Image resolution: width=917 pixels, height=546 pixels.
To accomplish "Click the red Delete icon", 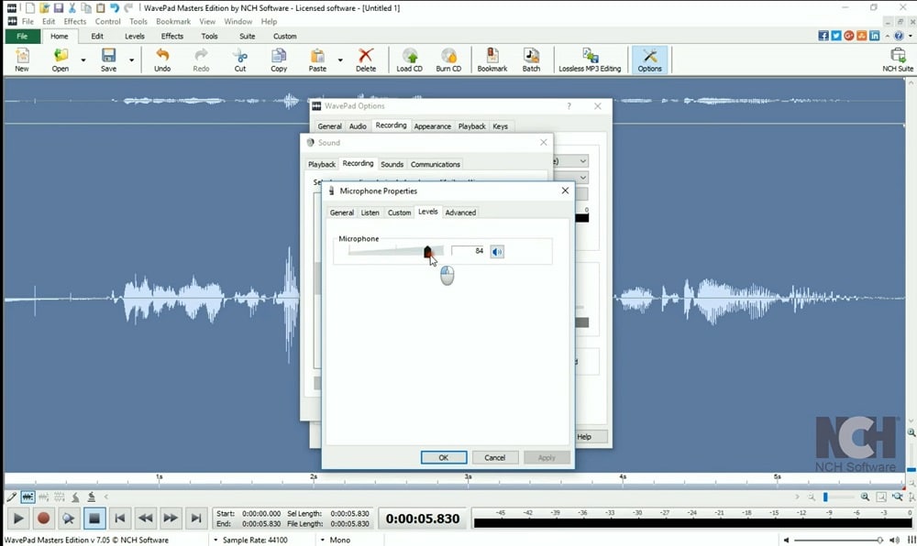I will click(366, 60).
